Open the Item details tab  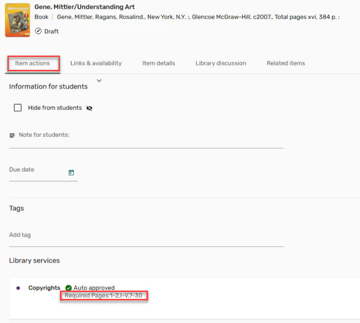[158, 63]
